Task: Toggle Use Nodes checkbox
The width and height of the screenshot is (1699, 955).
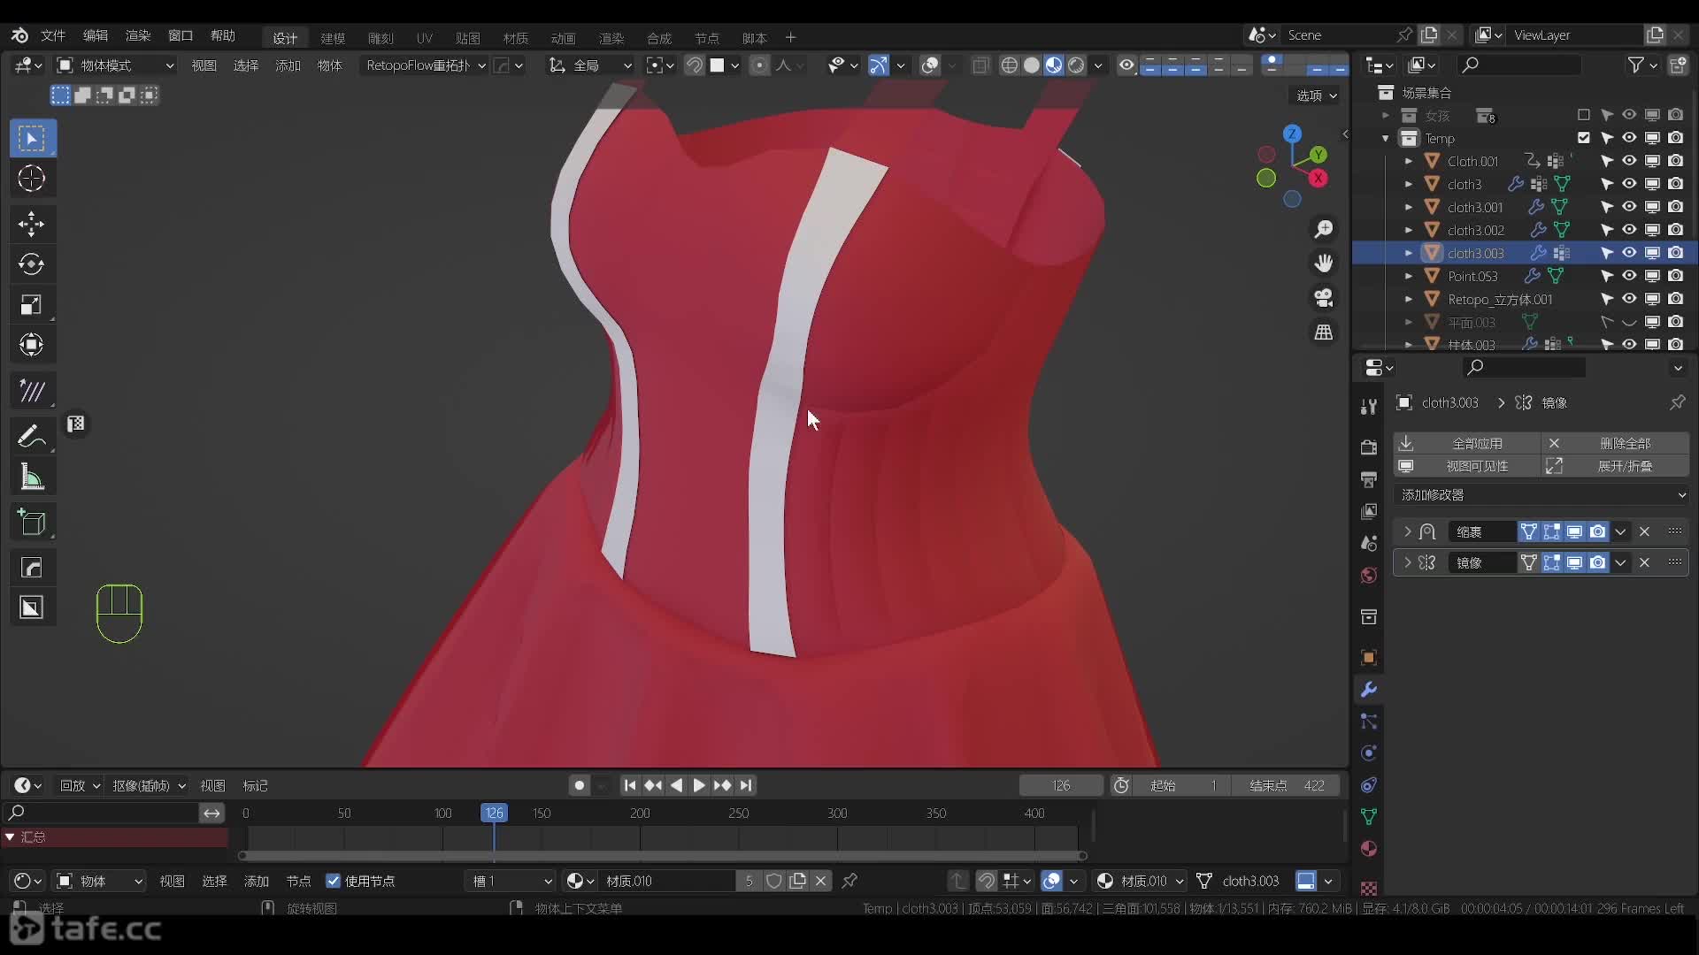Action: [334, 881]
